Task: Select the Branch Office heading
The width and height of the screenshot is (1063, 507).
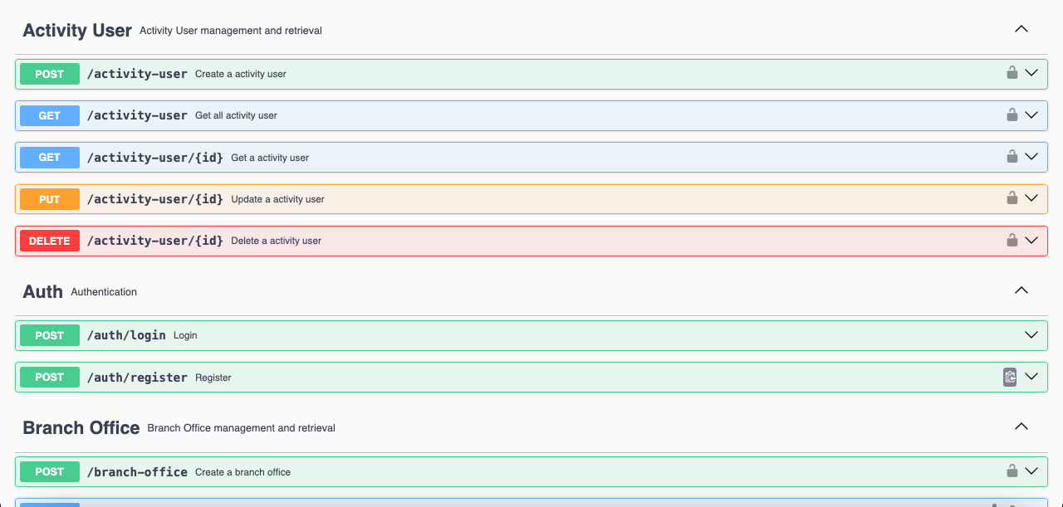Action: [x=81, y=428]
